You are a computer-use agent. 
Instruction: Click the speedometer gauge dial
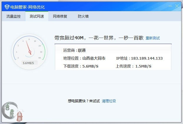29,52
